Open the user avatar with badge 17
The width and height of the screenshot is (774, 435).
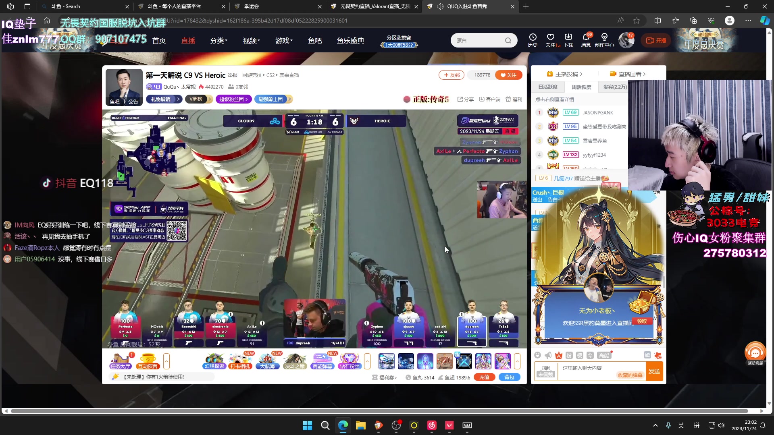coord(626,40)
